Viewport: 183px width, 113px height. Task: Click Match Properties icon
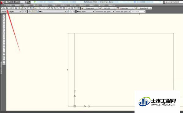tap(33, 8)
